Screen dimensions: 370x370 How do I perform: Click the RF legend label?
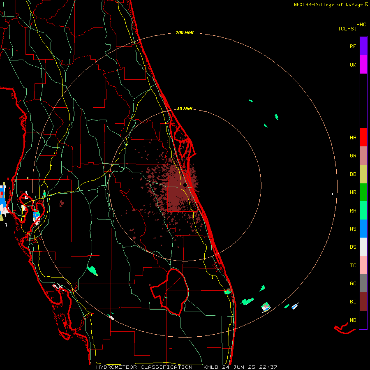coord(353,46)
